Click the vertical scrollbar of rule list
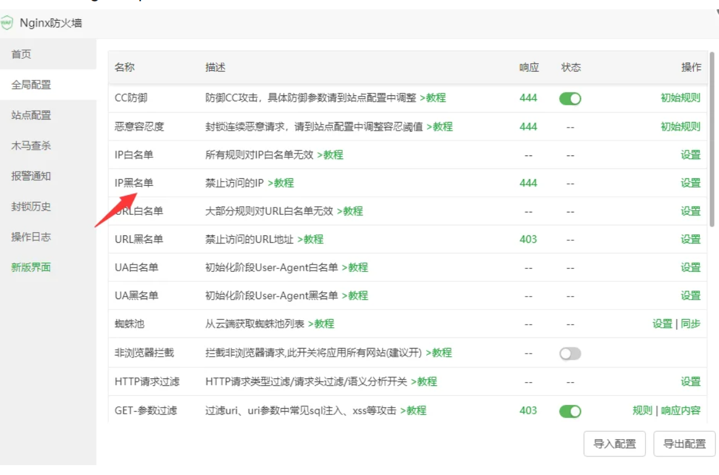The width and height of the screenshot is (719, 475). 712,139
